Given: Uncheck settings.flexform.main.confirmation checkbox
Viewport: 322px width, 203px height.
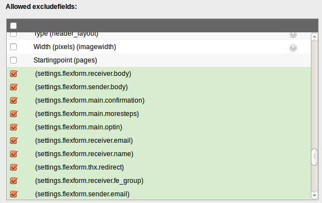Looking at the screenshot, I should (x=14, y=100).
